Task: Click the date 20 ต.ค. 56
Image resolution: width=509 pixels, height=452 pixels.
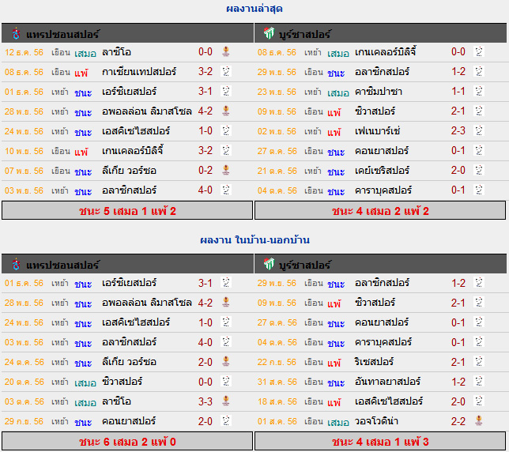Action: 24,382
